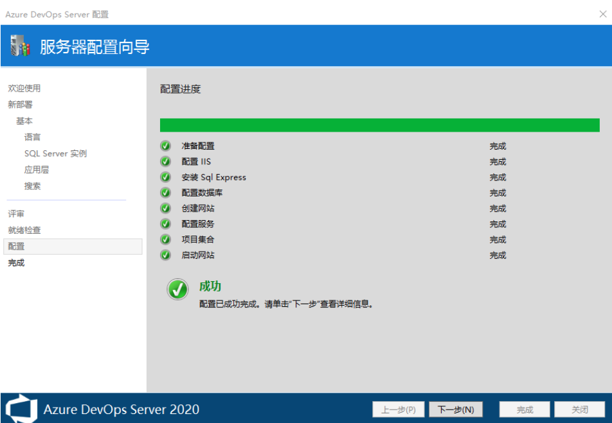Click the 完成 button in footer

[525, 410]
